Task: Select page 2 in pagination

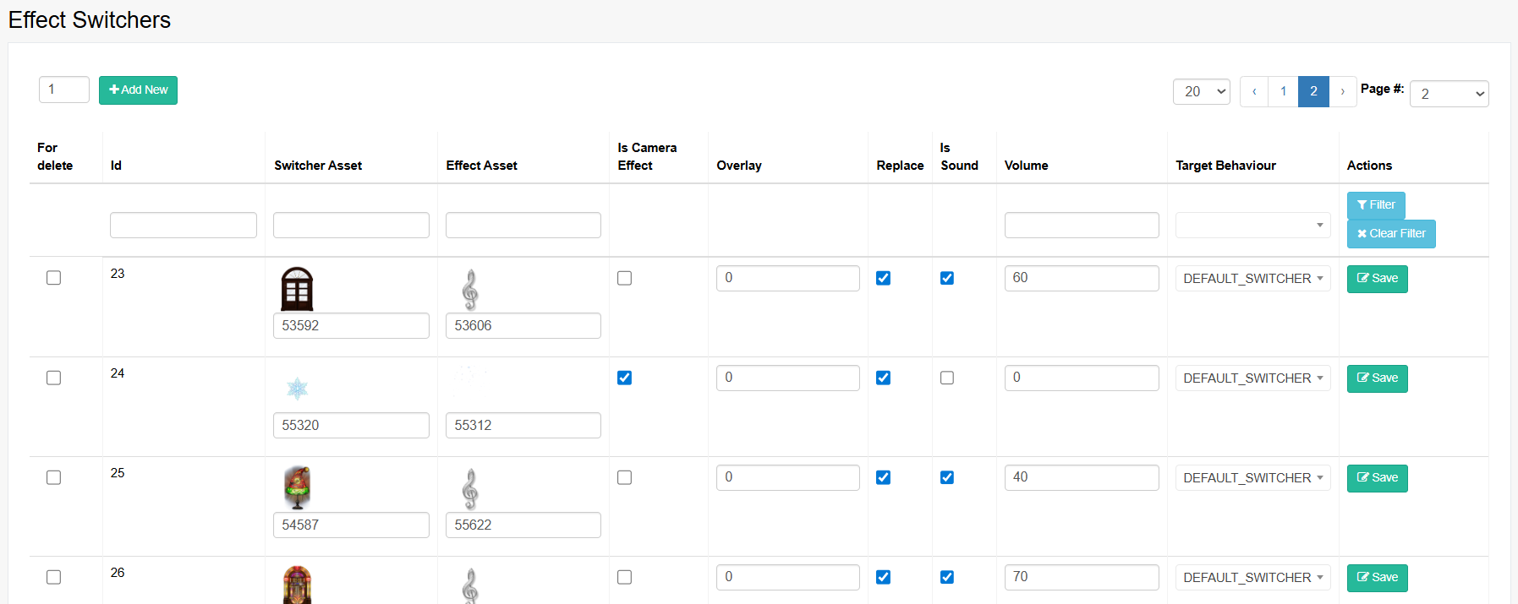Action: (1313, 91)
